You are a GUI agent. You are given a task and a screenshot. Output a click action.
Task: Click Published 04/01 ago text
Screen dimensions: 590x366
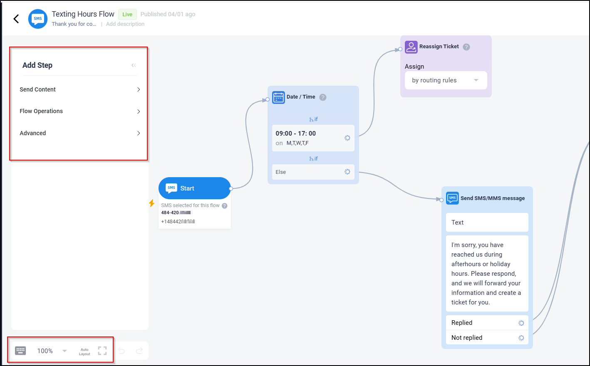click(x=168, y=14)
